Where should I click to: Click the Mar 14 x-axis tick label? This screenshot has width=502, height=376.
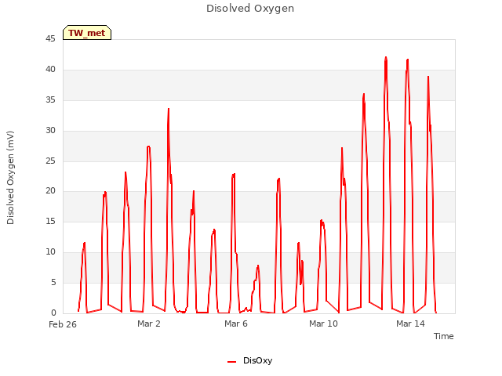coord(410,324)
